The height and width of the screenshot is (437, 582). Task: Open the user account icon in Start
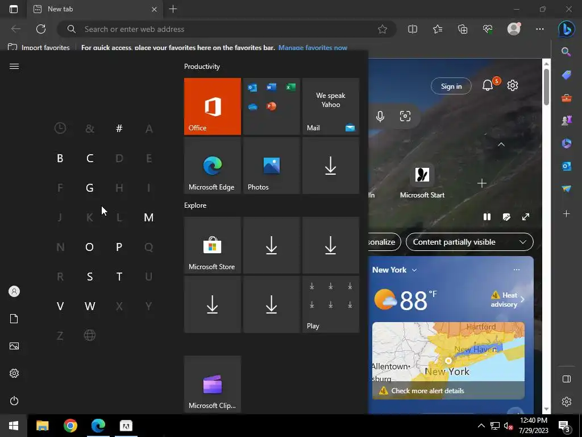(x=14, y=291)
